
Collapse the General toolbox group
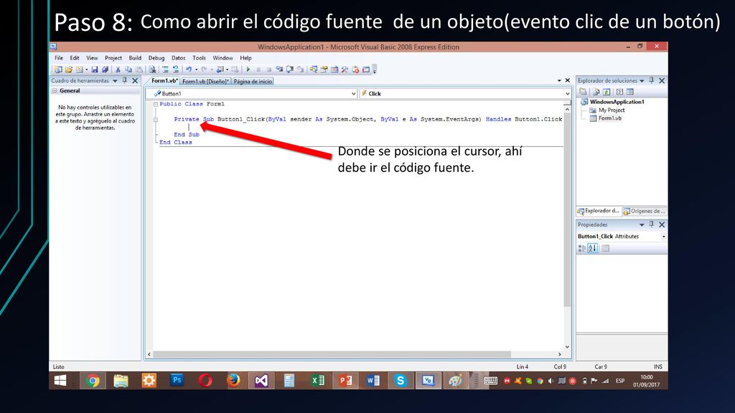tap(55, 91)
